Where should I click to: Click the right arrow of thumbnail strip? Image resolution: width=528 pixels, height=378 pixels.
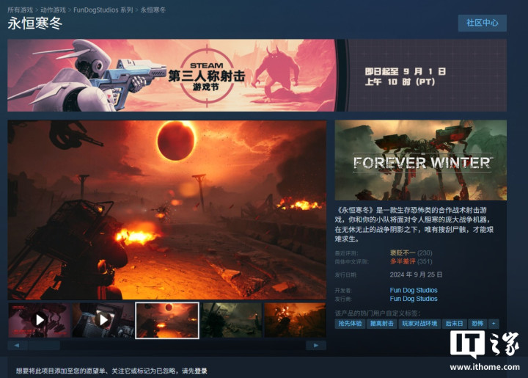pyautogui.click(x=316, y=345)
